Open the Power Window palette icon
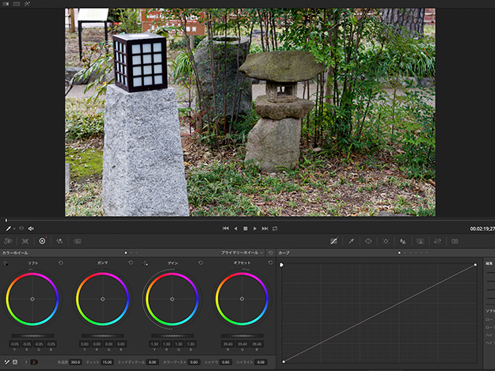The height and width of the screenshot is (371, 495). point(368,240)
